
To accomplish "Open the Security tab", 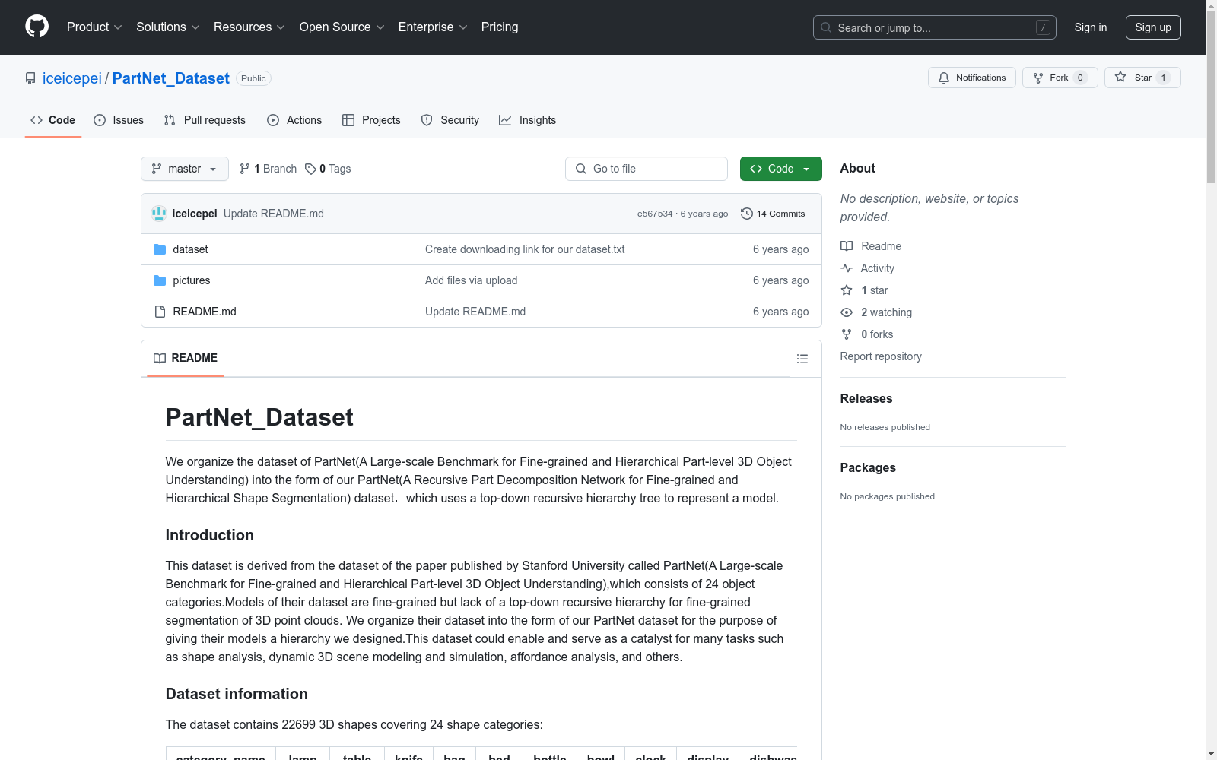I will [450, 120].
